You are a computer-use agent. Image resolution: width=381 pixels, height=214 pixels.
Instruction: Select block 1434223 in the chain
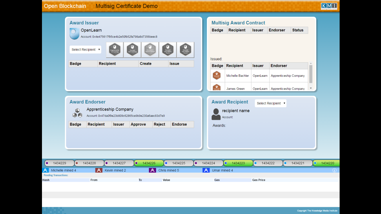point(238,163)
